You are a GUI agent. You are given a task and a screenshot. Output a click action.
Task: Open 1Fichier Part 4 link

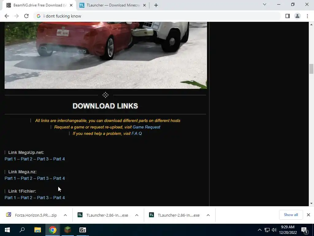click(x=59, y=198)
